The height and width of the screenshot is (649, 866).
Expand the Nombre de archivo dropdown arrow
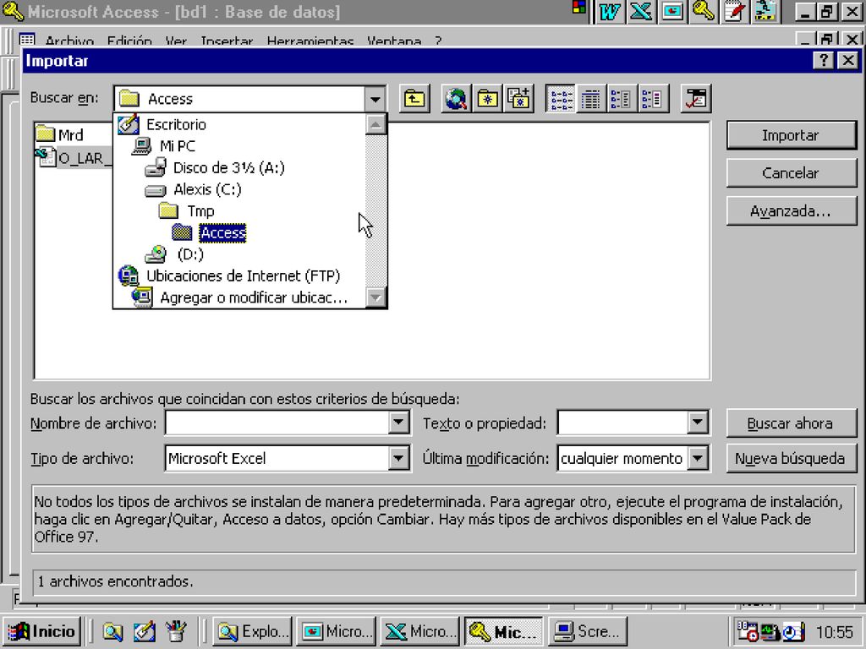(398, 423)
